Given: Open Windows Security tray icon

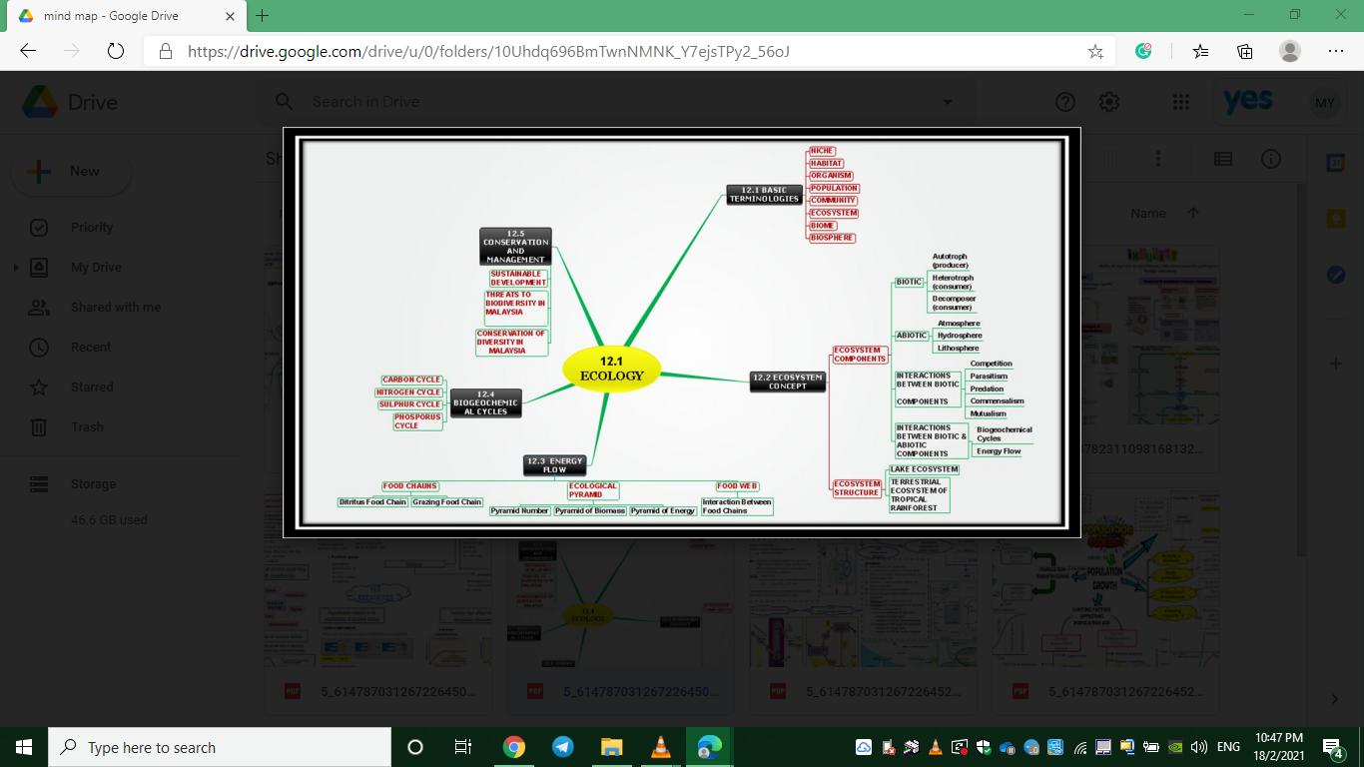Looking at the screenshot, I should 984,747.
